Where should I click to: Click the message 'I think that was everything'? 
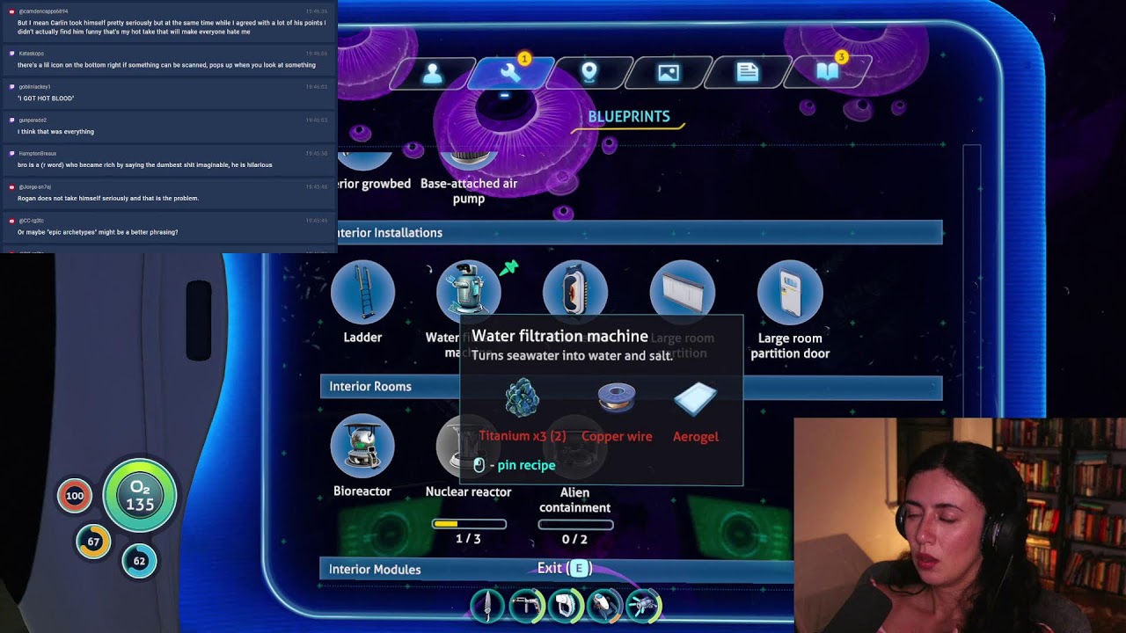[55, 132]
